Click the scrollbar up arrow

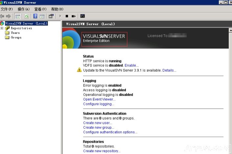pyautogui.click(x=230, y=30)
